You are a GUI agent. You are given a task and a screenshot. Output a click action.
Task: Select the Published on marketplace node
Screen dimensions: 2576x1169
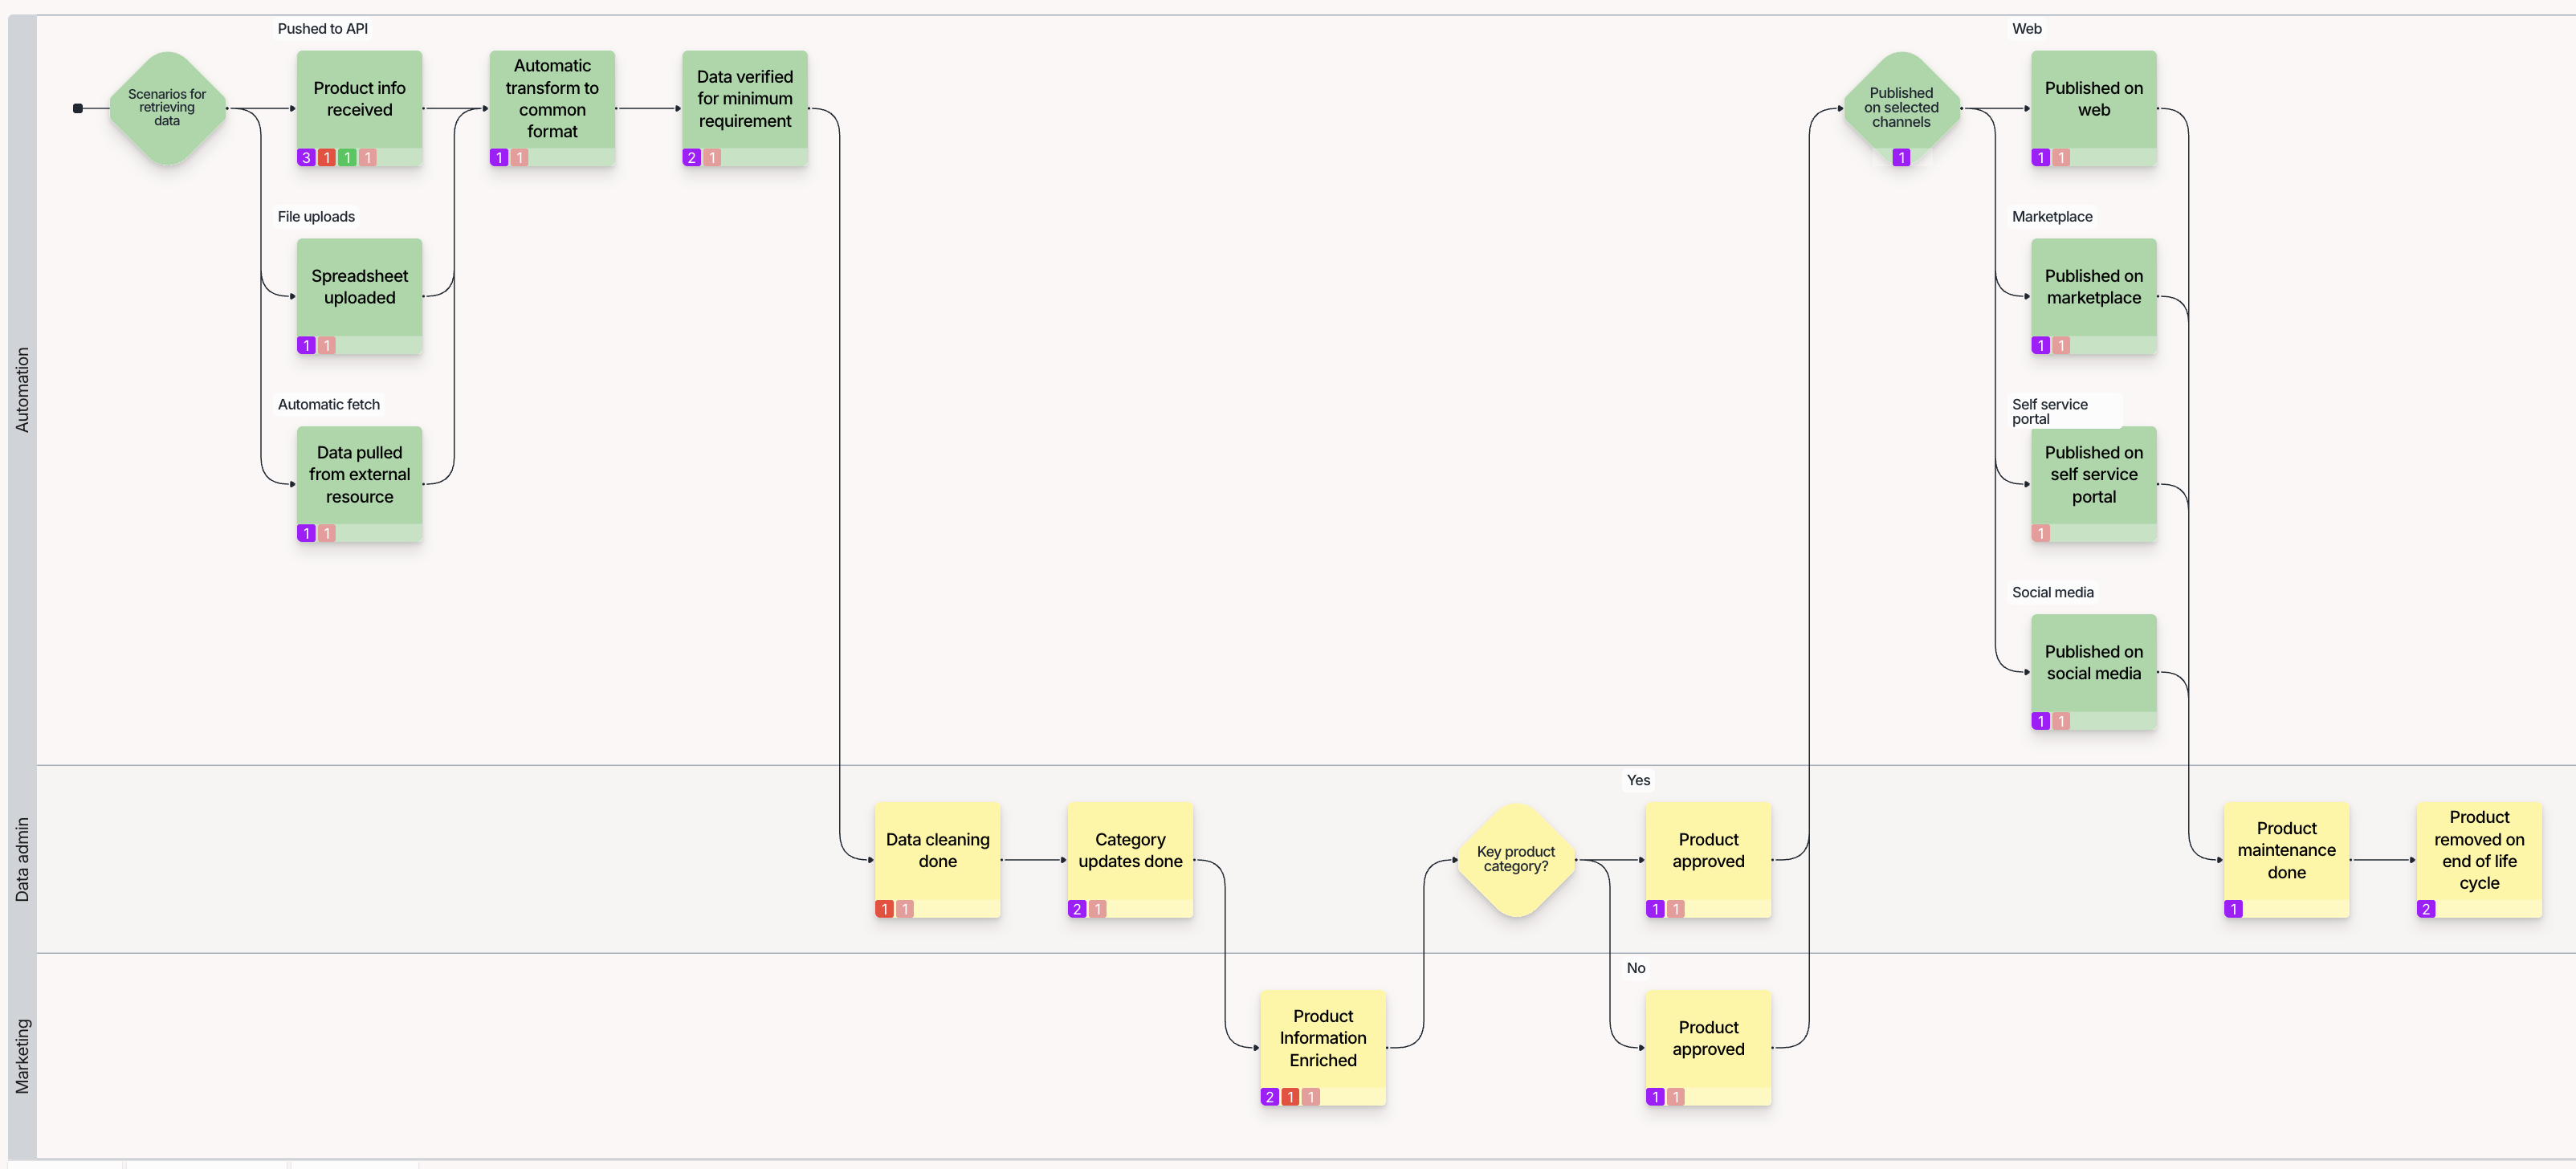pyautogui.click(x=2094, y=296)
